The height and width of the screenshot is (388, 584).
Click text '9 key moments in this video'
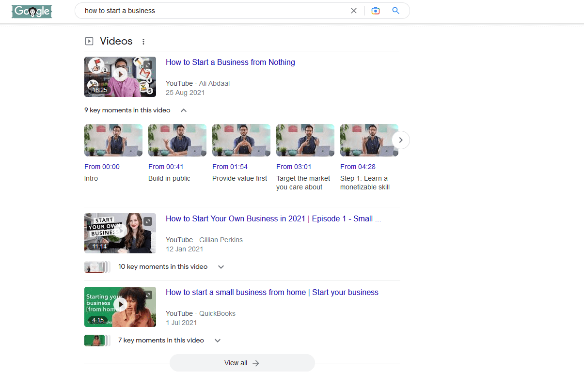point(127,110)
